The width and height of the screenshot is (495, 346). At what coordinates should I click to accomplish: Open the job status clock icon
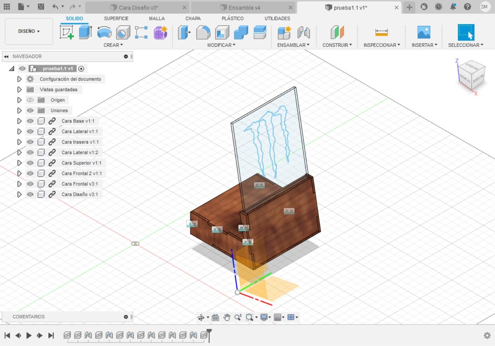pos(438,7)
